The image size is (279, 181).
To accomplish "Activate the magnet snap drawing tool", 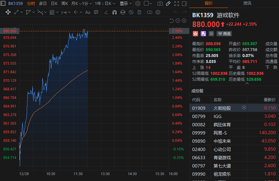I will pos(114,12).
